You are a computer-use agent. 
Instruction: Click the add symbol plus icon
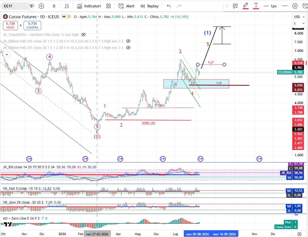point(41,6)
